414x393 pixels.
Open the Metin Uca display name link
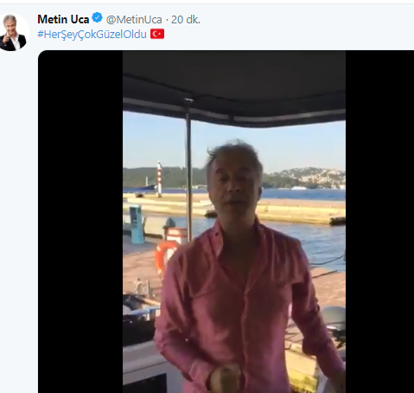63,19
